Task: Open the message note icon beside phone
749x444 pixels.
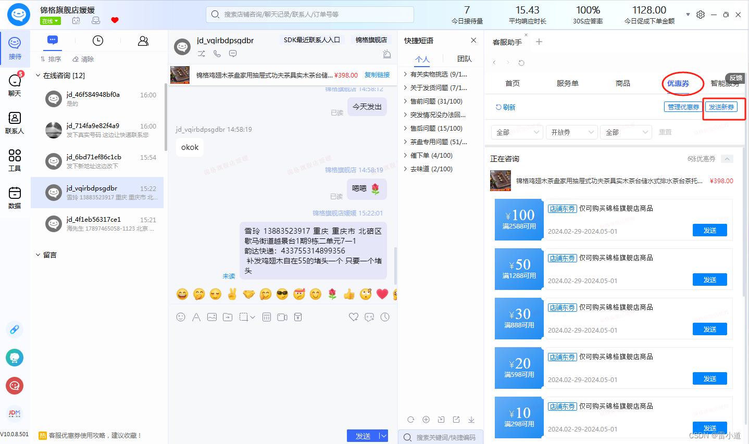Action: point(233,54)
